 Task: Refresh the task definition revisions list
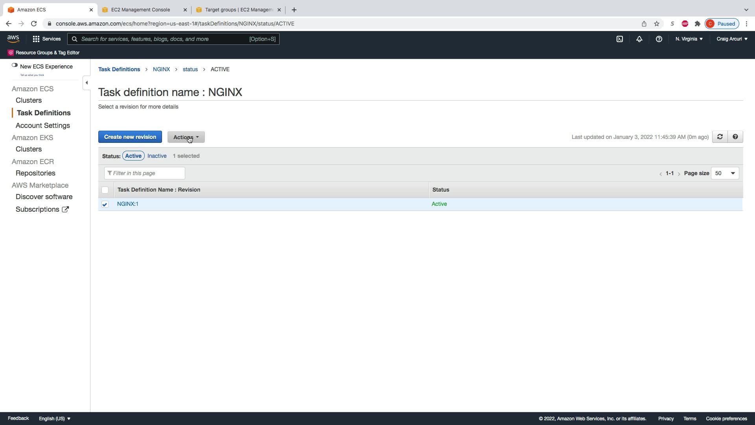720,137
